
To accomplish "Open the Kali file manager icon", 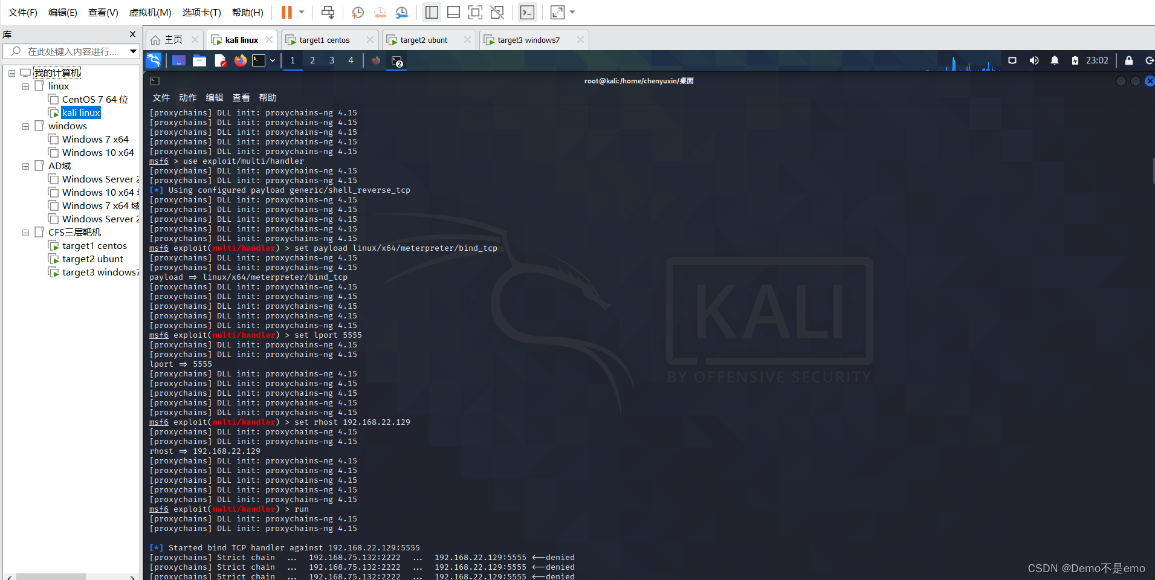I will 199,60.
